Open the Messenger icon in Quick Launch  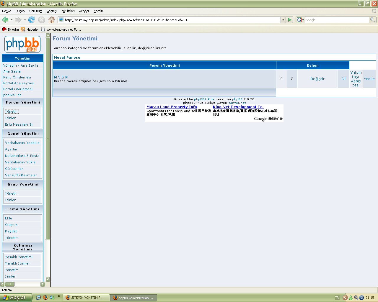pyautogui.click(x=52, y=298)
